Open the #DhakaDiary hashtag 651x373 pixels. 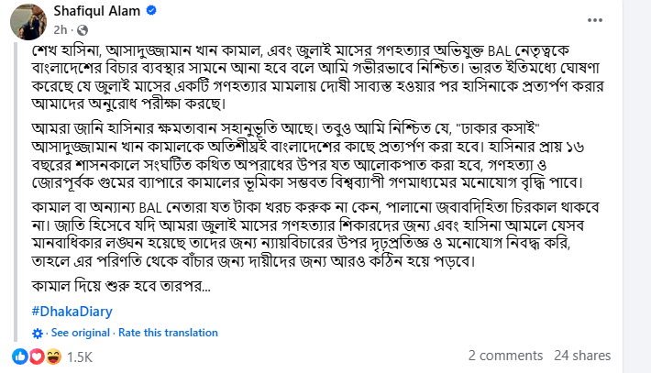[x=72, y=312]
